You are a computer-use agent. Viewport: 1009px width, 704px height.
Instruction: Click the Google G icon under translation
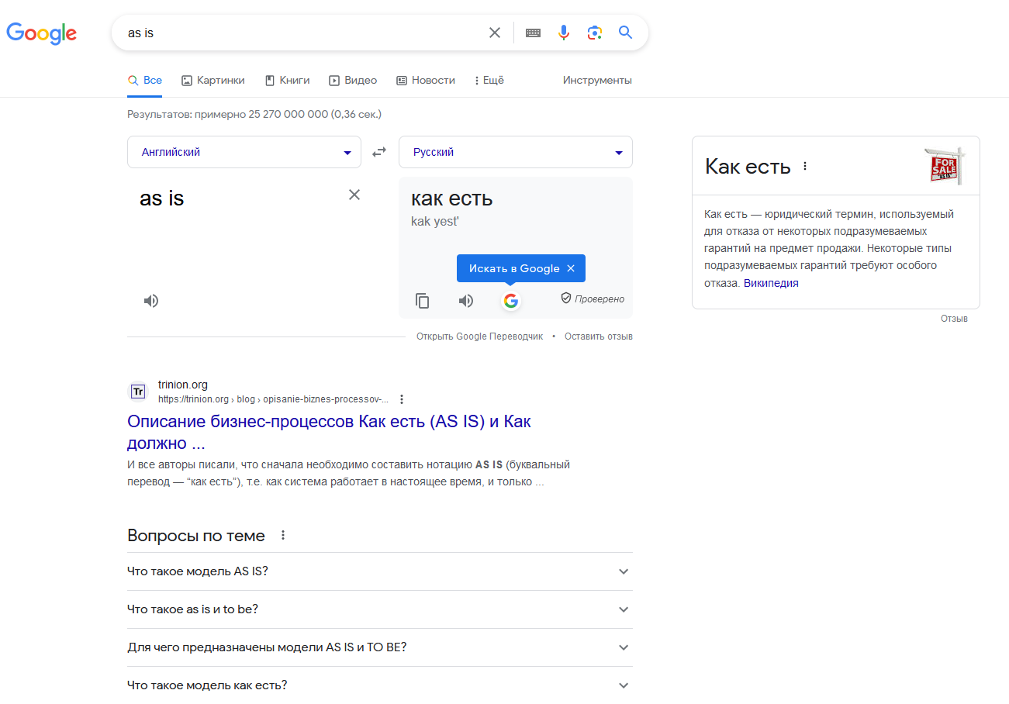pos(510,301)
